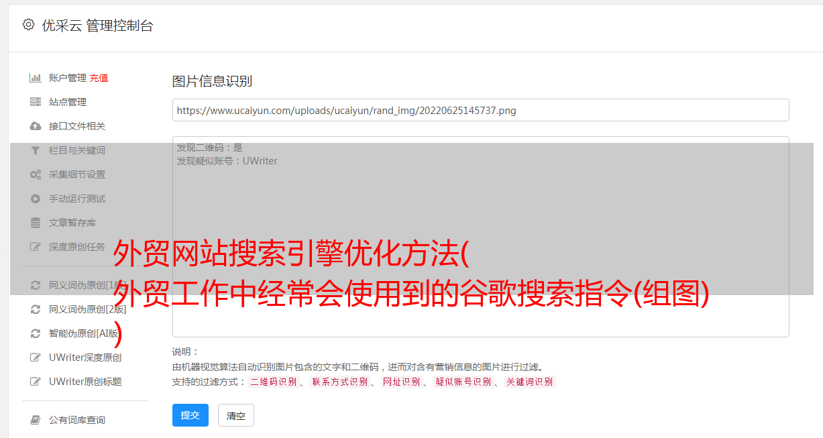
Task: Open 账户管理 in sidebar
Action: pos(68,78)
